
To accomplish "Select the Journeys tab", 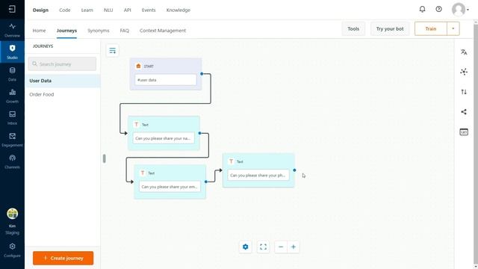I will [x=66, y=31].
